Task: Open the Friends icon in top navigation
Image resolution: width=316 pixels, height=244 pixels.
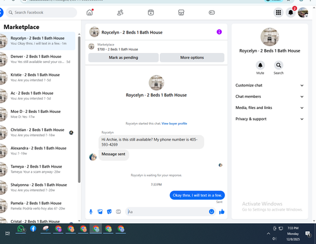Action: (x=120, y=13)
